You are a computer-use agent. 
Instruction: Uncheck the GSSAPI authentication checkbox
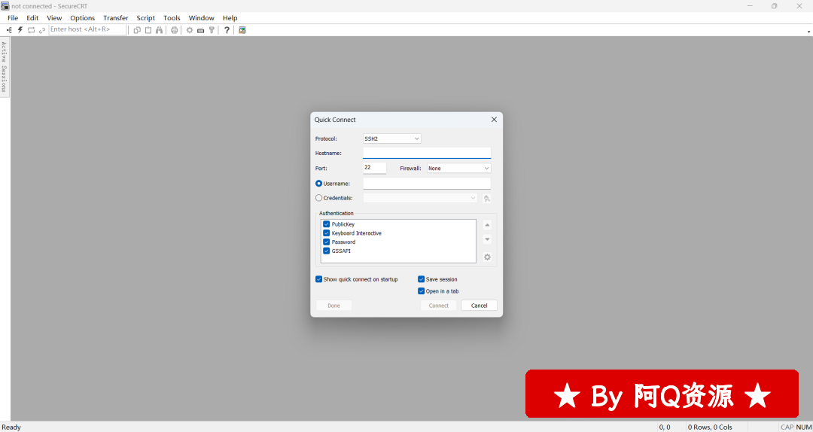[327, 251]
